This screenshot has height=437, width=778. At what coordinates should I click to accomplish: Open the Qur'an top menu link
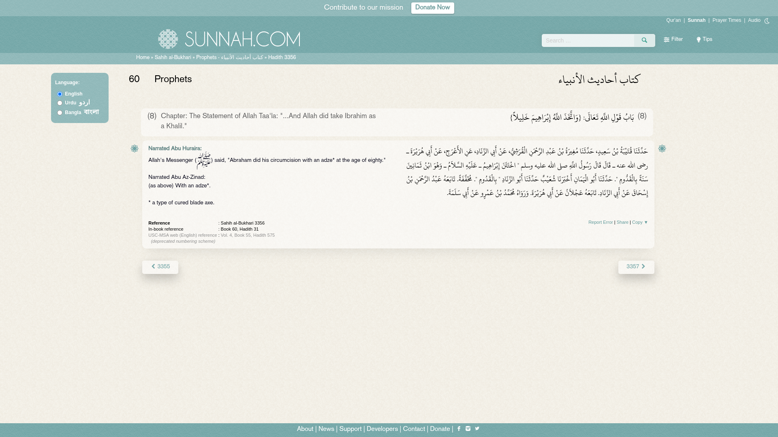pos(673,20)
